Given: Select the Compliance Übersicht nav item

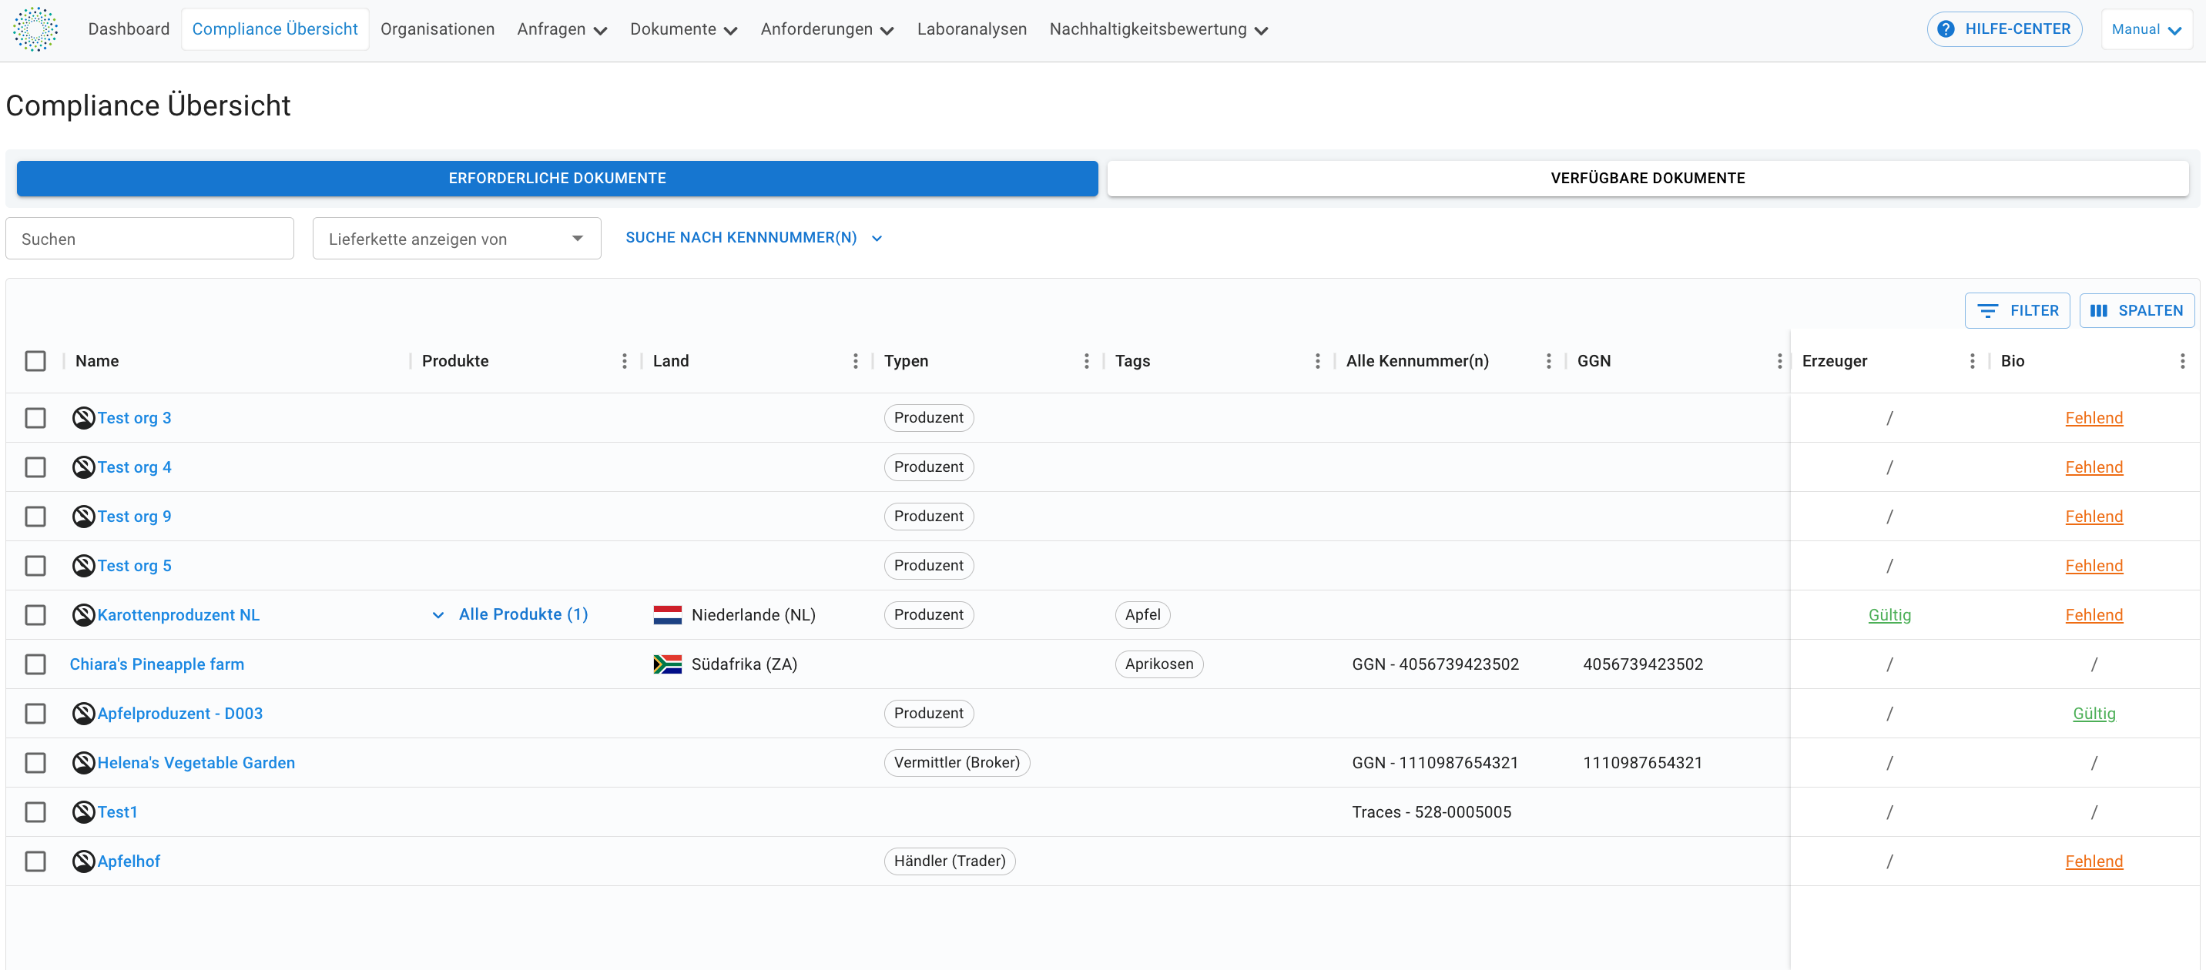Looking at the screenshot, I should click(275, 29).
